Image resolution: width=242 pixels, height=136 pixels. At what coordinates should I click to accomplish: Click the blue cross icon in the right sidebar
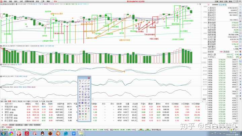pos(240,55)
